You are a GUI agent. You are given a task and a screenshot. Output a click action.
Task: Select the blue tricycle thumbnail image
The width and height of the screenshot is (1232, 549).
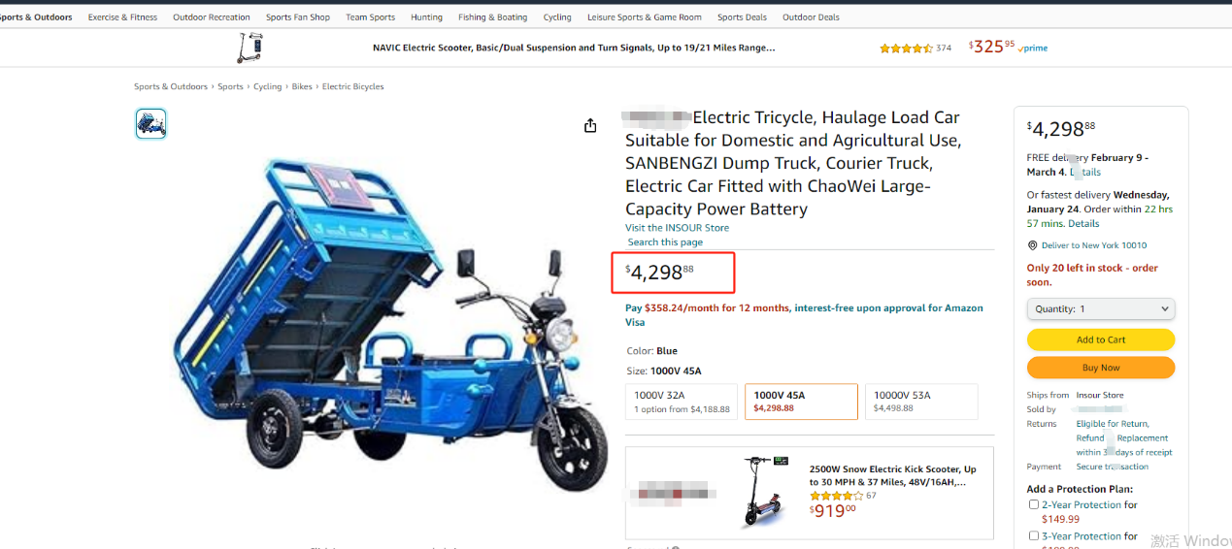point(151,123)
